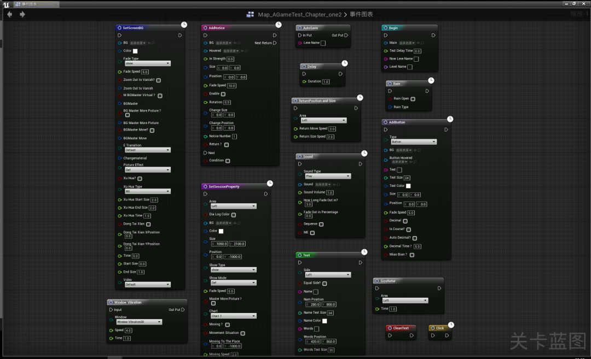Image resolution: width=591 pixels, height=359 pixels.
Task: Open Window Vibration20 dropdown
Action: (x=139, y=322)
